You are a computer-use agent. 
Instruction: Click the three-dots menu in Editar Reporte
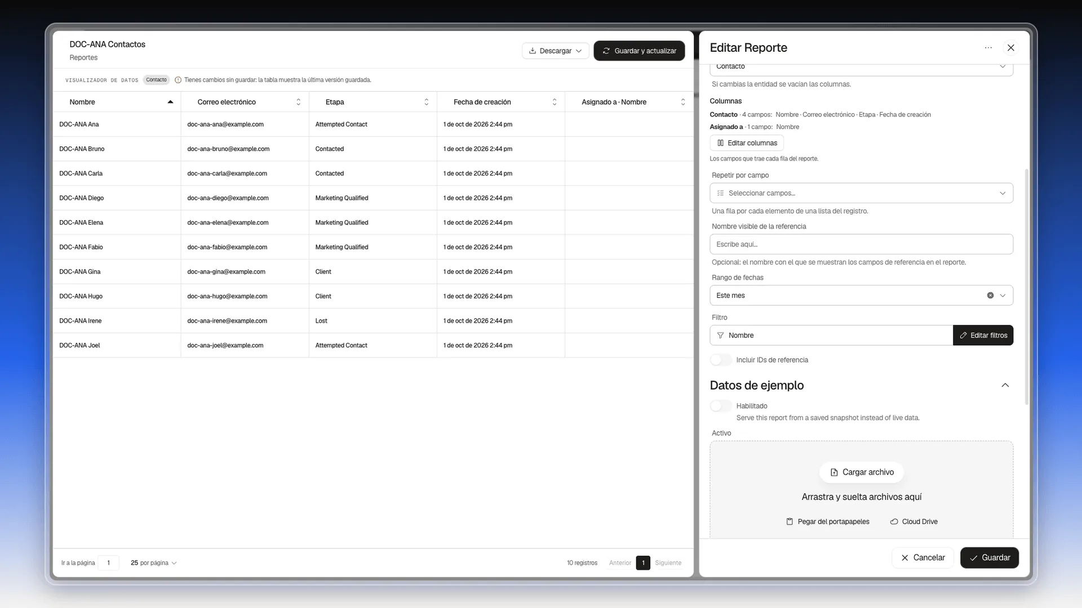click(988, 48)
